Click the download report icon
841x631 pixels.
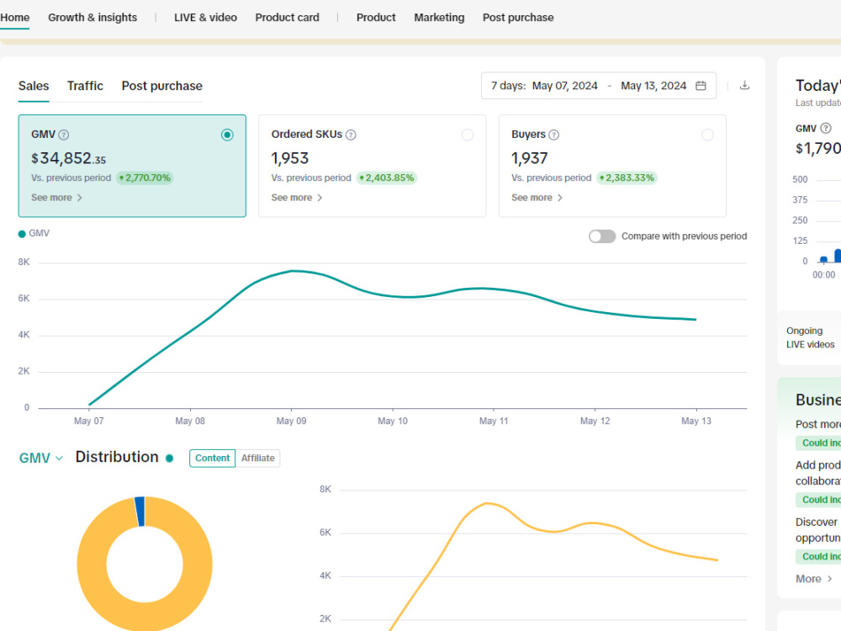pos(744,85)
